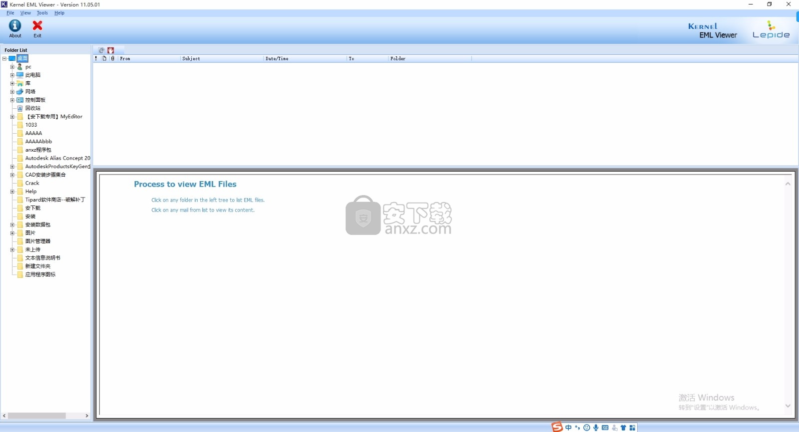Open the IME toolbox grid icon

point(632,428)
